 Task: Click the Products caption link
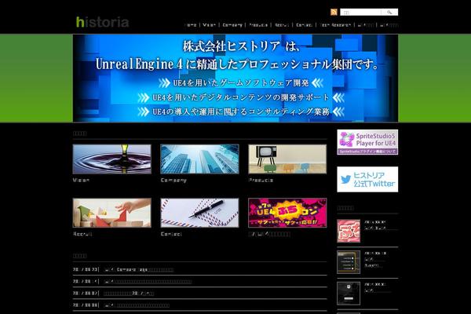261,180
